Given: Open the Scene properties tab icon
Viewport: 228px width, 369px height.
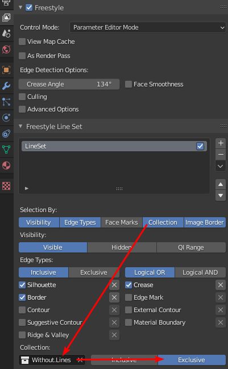Looking at the screenshot, I should [x=6, y=34].
